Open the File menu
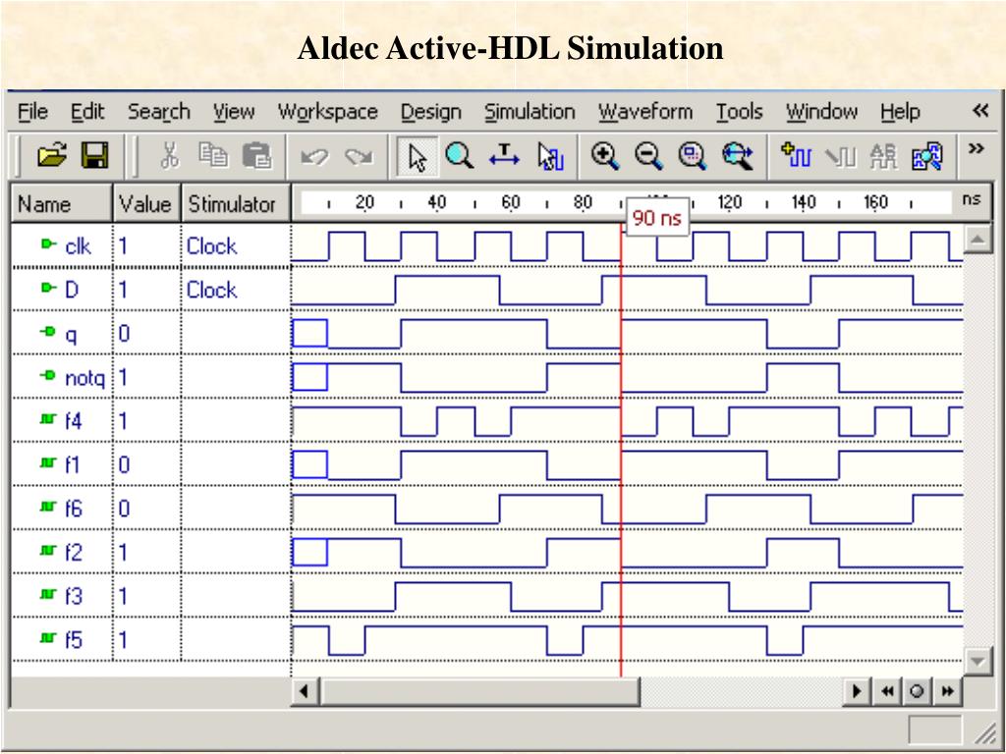Screen dimensions: 1006x754 coord(32,112)
